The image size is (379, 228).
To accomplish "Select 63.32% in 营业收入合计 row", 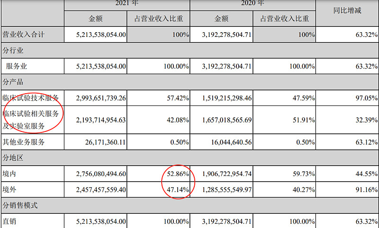I will (366, 35).
